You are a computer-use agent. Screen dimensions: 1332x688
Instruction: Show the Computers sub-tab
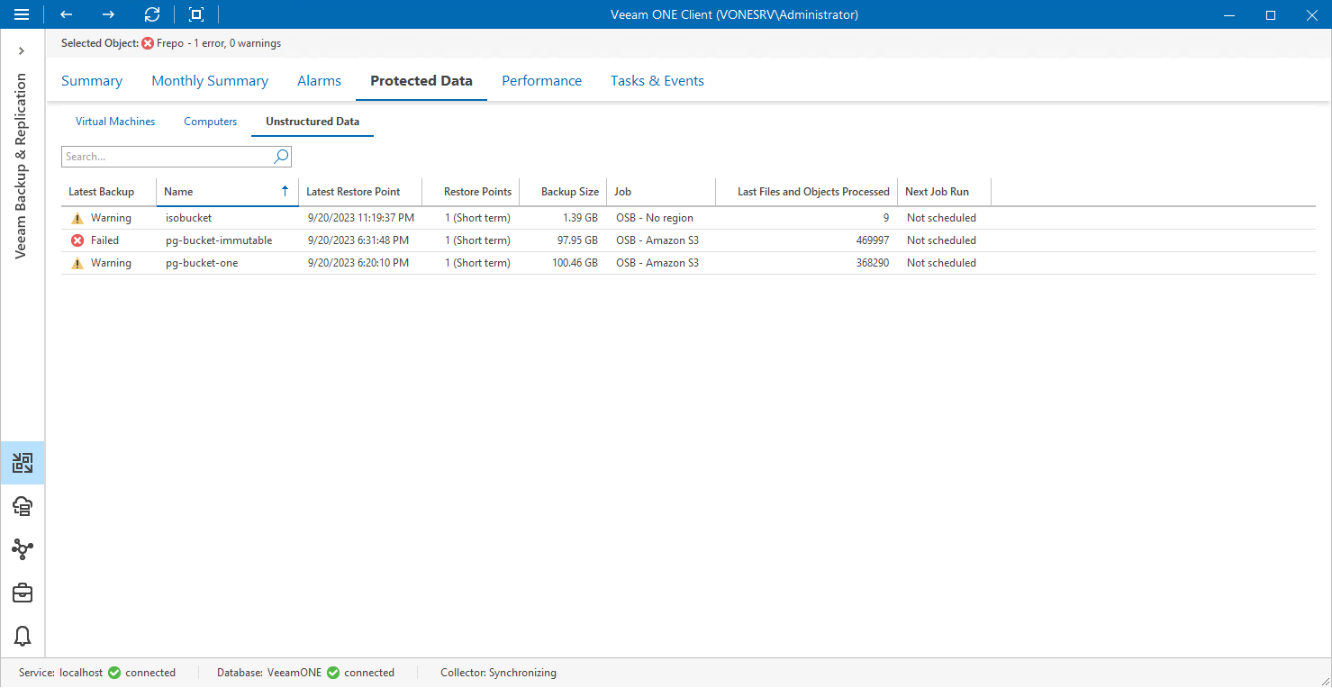tap(211, 122)
